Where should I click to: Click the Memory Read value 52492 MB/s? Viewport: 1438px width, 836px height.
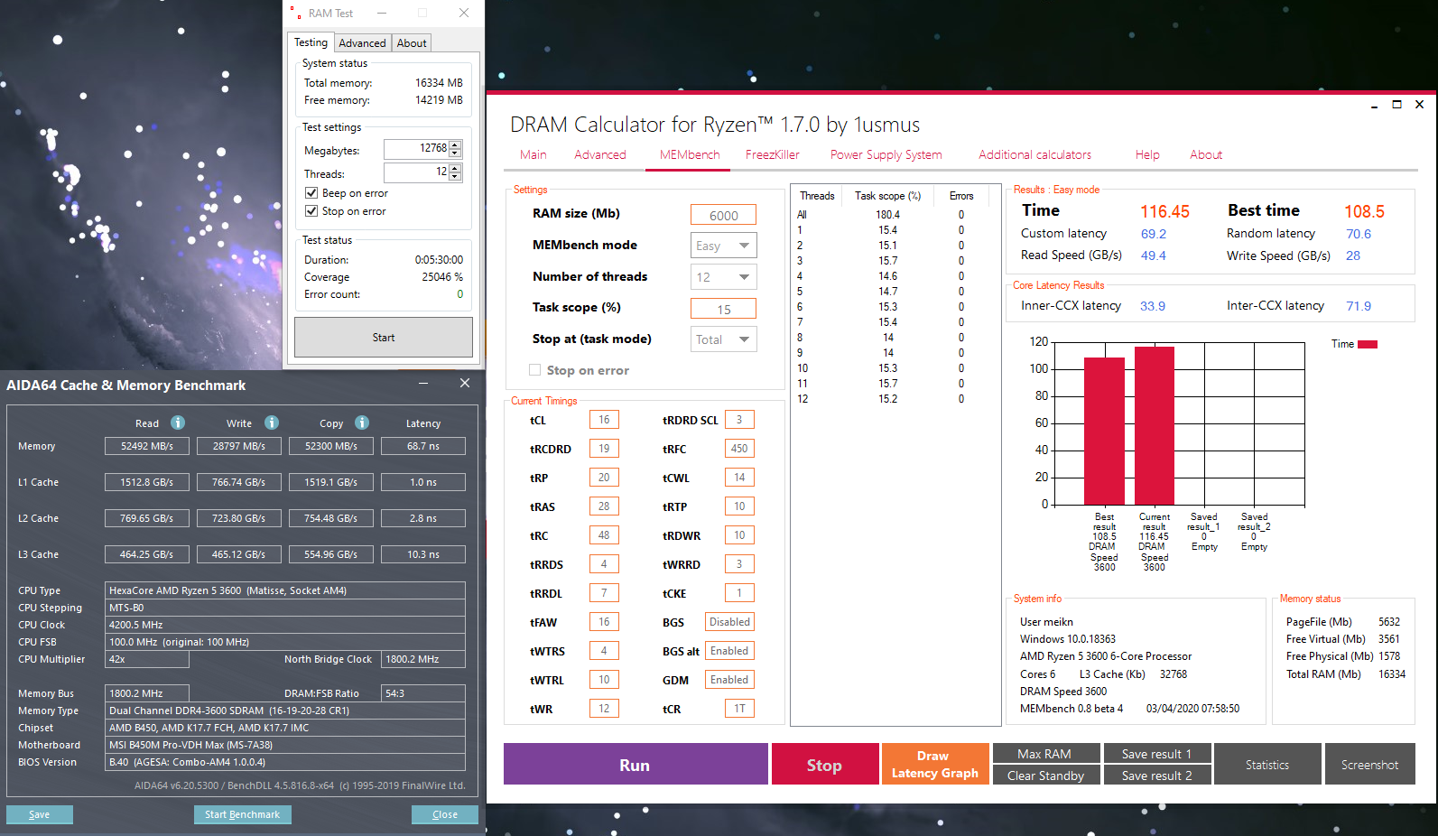click(x=147, y=446)
